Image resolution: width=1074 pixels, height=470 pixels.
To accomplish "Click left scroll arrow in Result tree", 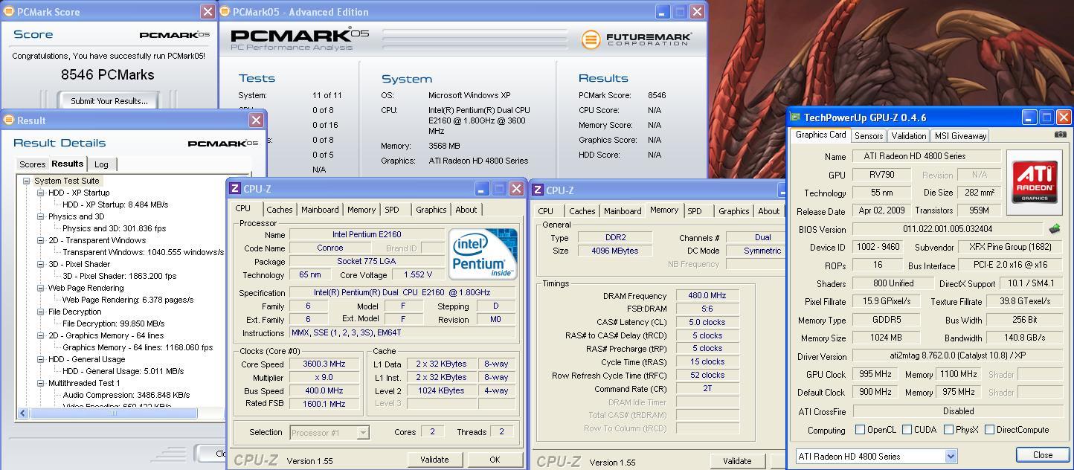I will coord(22,413).
